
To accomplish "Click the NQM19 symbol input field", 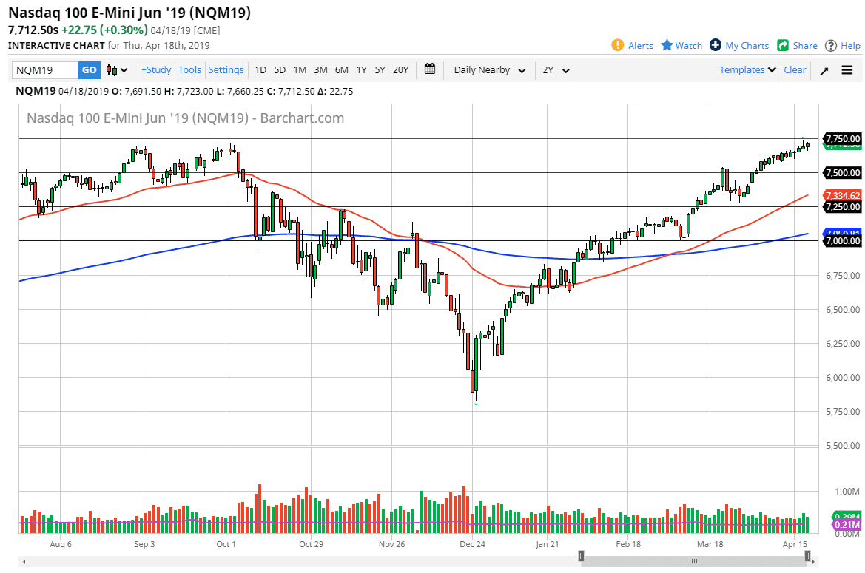I will pyautogui.click(x=44, y=69).
